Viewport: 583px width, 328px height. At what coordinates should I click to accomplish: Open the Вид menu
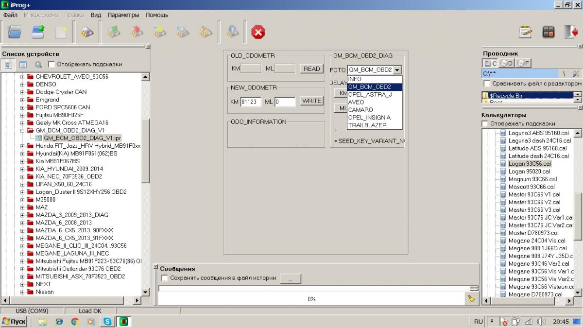(x=96, y=15)
